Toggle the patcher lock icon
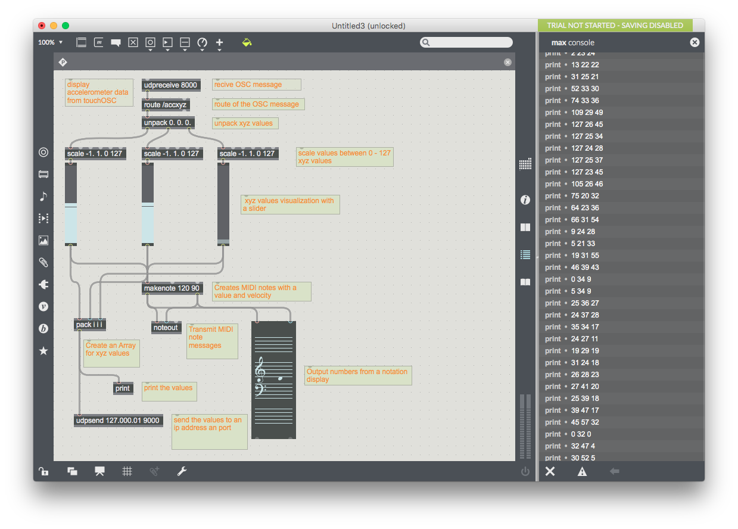 pos(43,471)
